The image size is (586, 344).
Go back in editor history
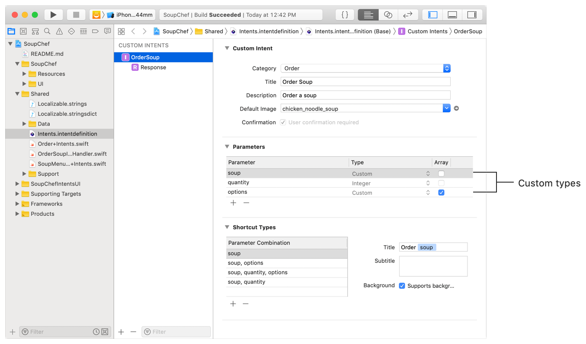coord(133,31)
